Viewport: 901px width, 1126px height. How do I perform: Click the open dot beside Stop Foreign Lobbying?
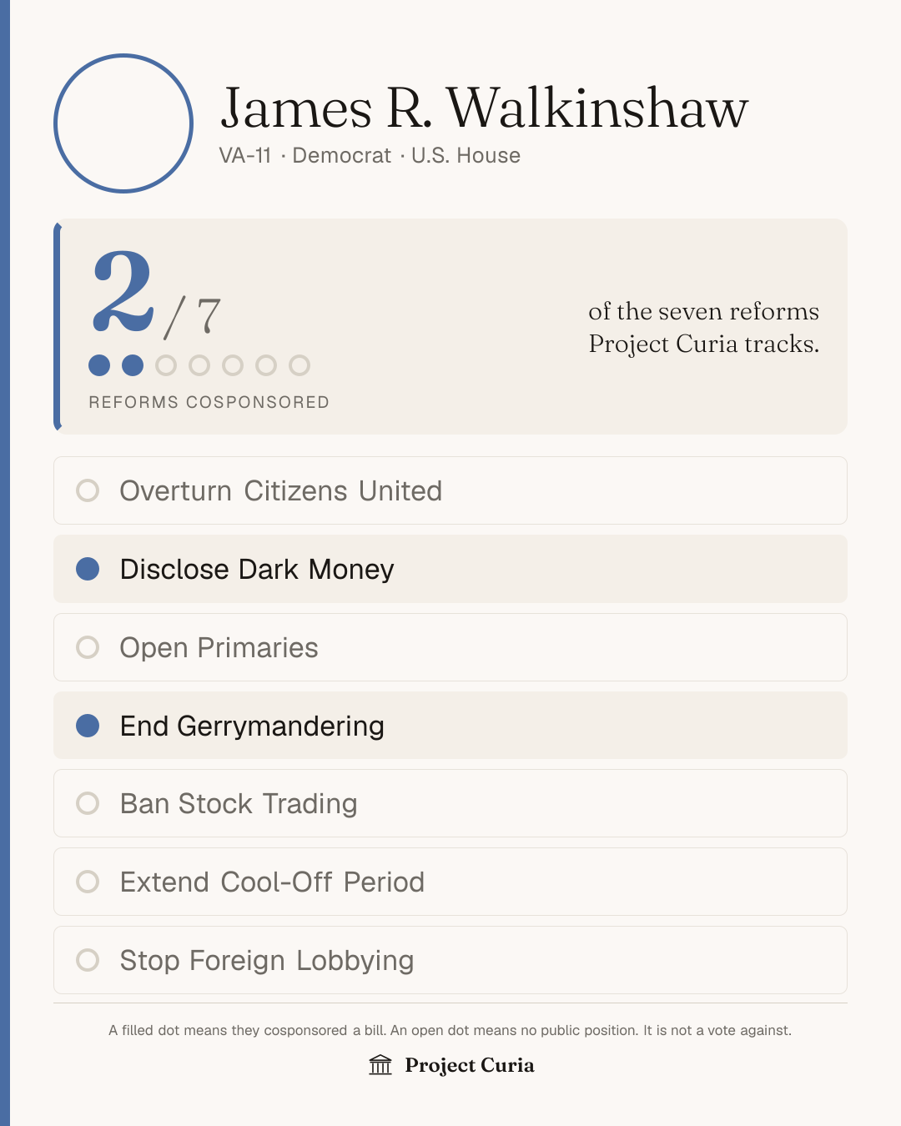[88, 960]
